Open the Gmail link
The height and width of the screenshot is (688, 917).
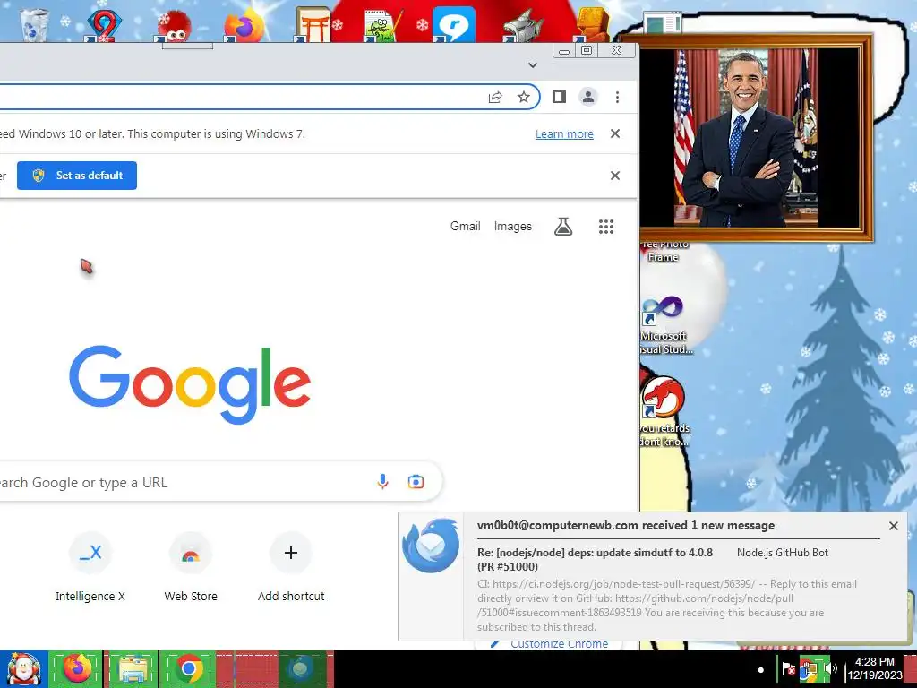pos(466,227)
